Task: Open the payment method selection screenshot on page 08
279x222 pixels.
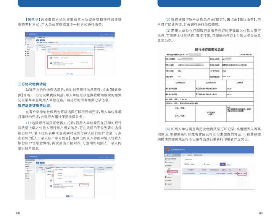Action: (x=70, y=54)
